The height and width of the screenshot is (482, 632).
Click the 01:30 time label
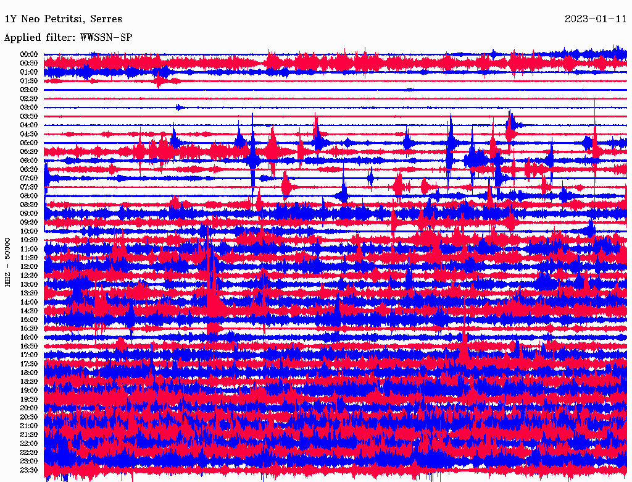coord(29,81)
